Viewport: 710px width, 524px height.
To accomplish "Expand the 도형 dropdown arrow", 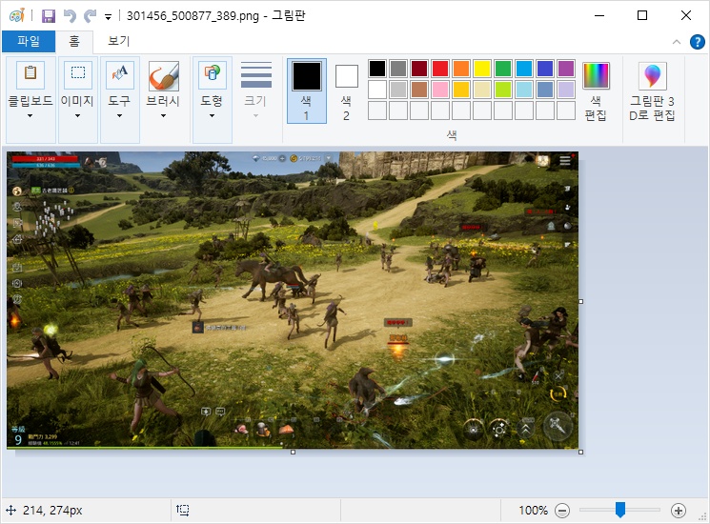I will coord(212,116).
